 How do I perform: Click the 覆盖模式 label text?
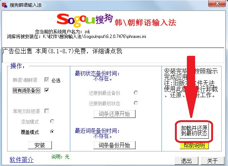30,132
